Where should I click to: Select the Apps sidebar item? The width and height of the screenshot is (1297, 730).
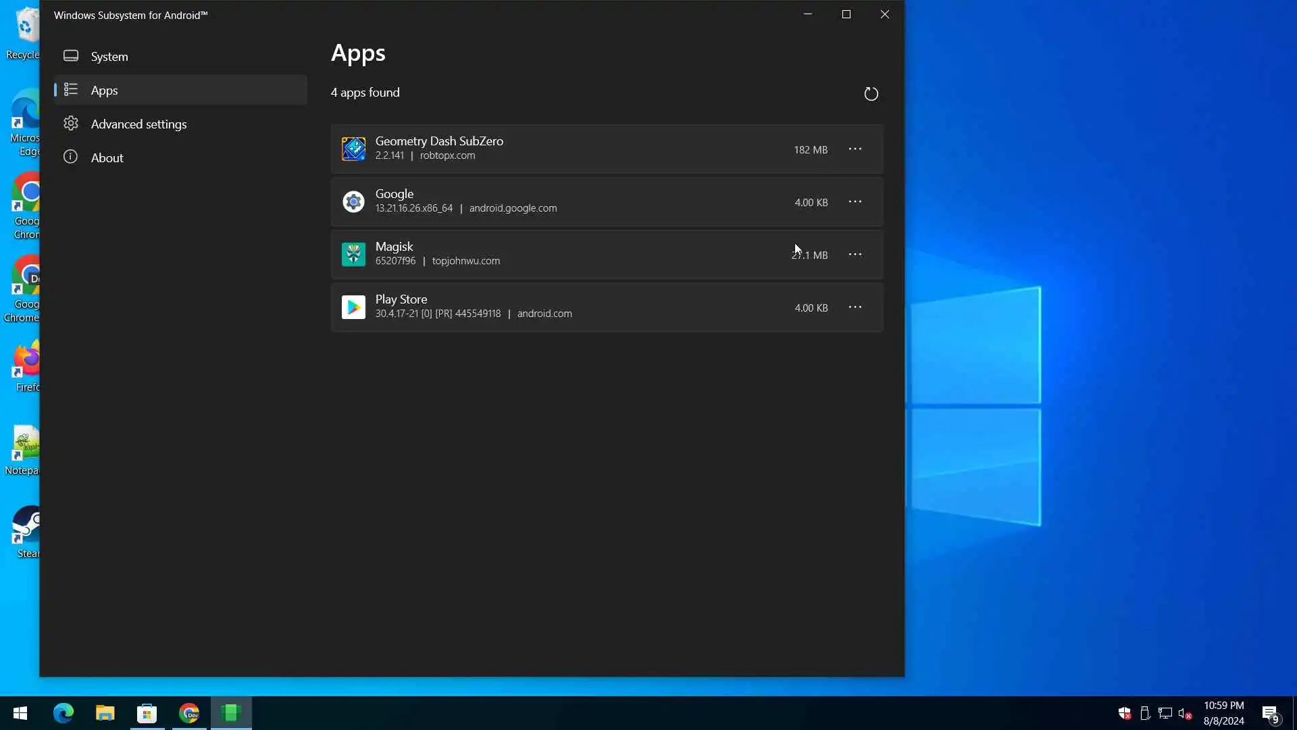pyautogui.click(x=105, y=90)
